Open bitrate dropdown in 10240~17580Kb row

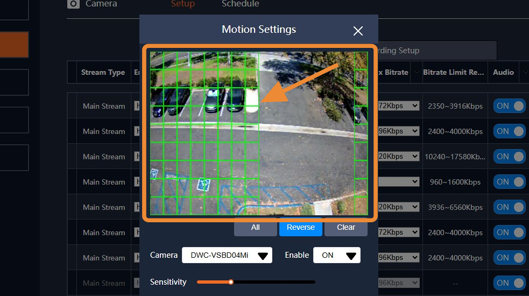click(399, 157)
